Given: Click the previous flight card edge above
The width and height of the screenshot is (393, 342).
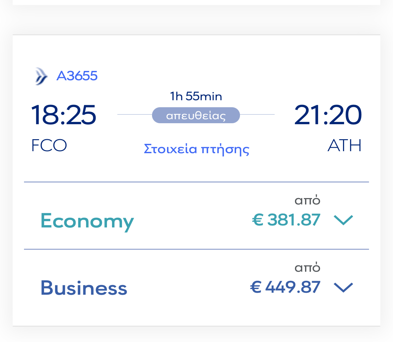Looking at the screenshot, I should 197,3.
